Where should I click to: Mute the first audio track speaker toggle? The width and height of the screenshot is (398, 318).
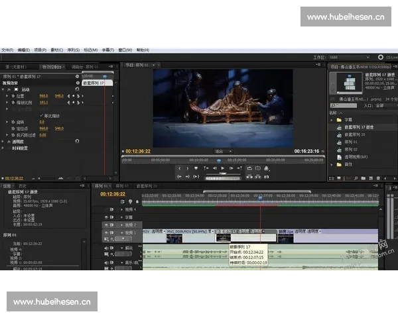pos(106,248)
